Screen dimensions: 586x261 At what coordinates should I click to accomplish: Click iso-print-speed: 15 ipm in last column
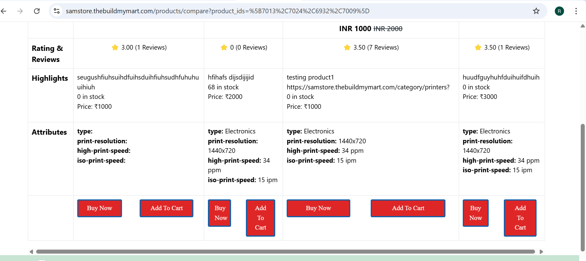pyautogui.click(x=497, y=170)
